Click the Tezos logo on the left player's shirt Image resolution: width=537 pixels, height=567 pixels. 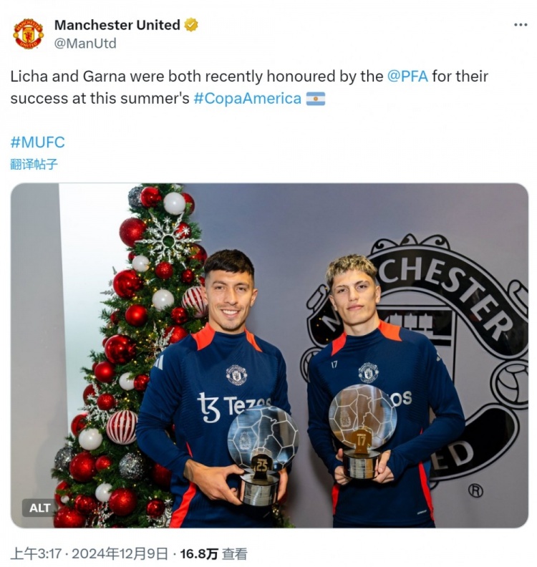pyautogui.click(x=233, y=407)
